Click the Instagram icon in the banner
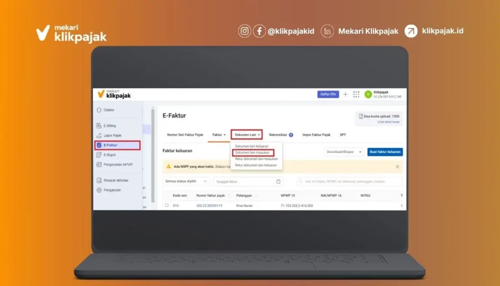Viewport: 500px width, 286px height. coord(245,31)
